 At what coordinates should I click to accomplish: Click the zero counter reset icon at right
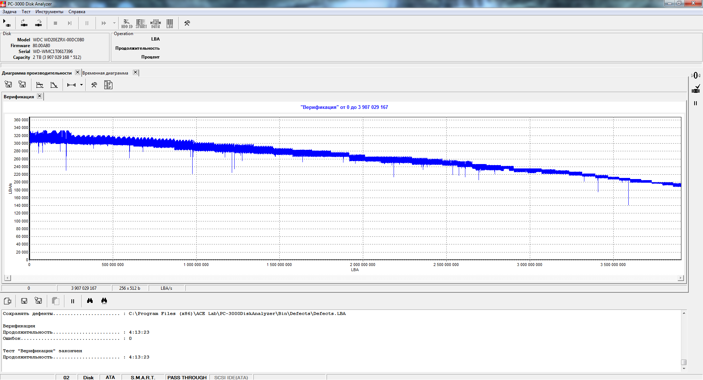click(x=695, y=75)
